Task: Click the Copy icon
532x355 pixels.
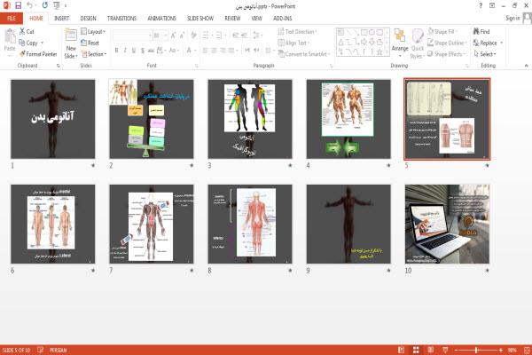Action: click(22, 43)
